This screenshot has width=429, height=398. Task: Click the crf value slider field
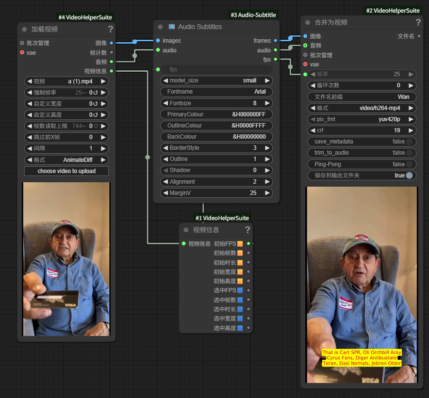point(362,130)
